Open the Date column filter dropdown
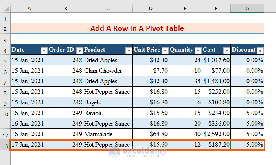Screen dimensions: 276x165 [44, 50]
